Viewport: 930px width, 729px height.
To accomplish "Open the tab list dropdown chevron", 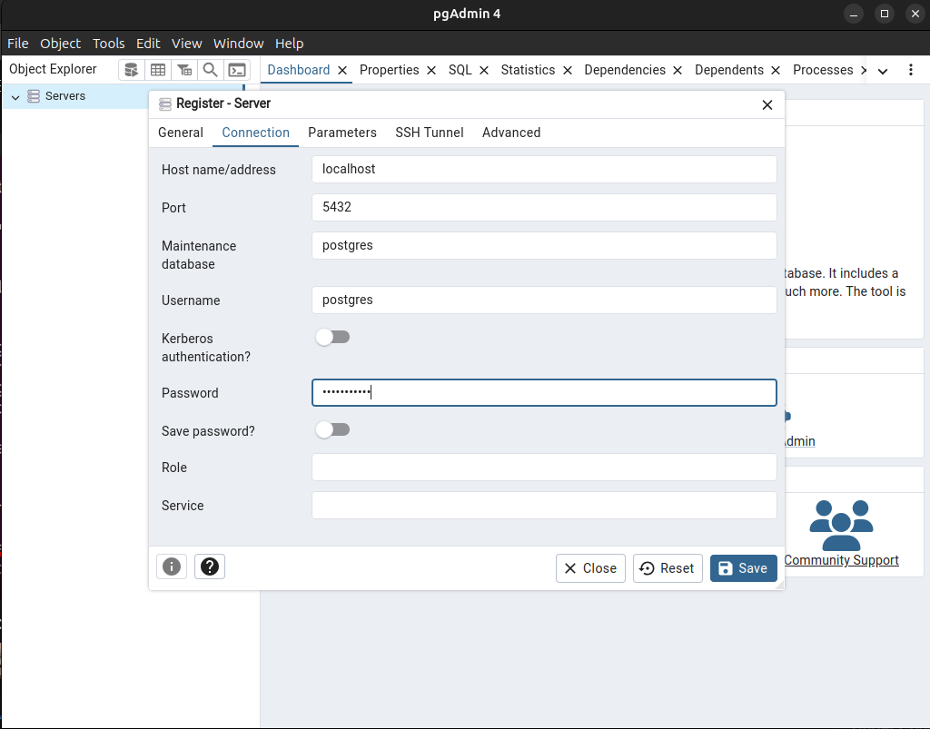I will pyautogui.click(x=882, y=71).
